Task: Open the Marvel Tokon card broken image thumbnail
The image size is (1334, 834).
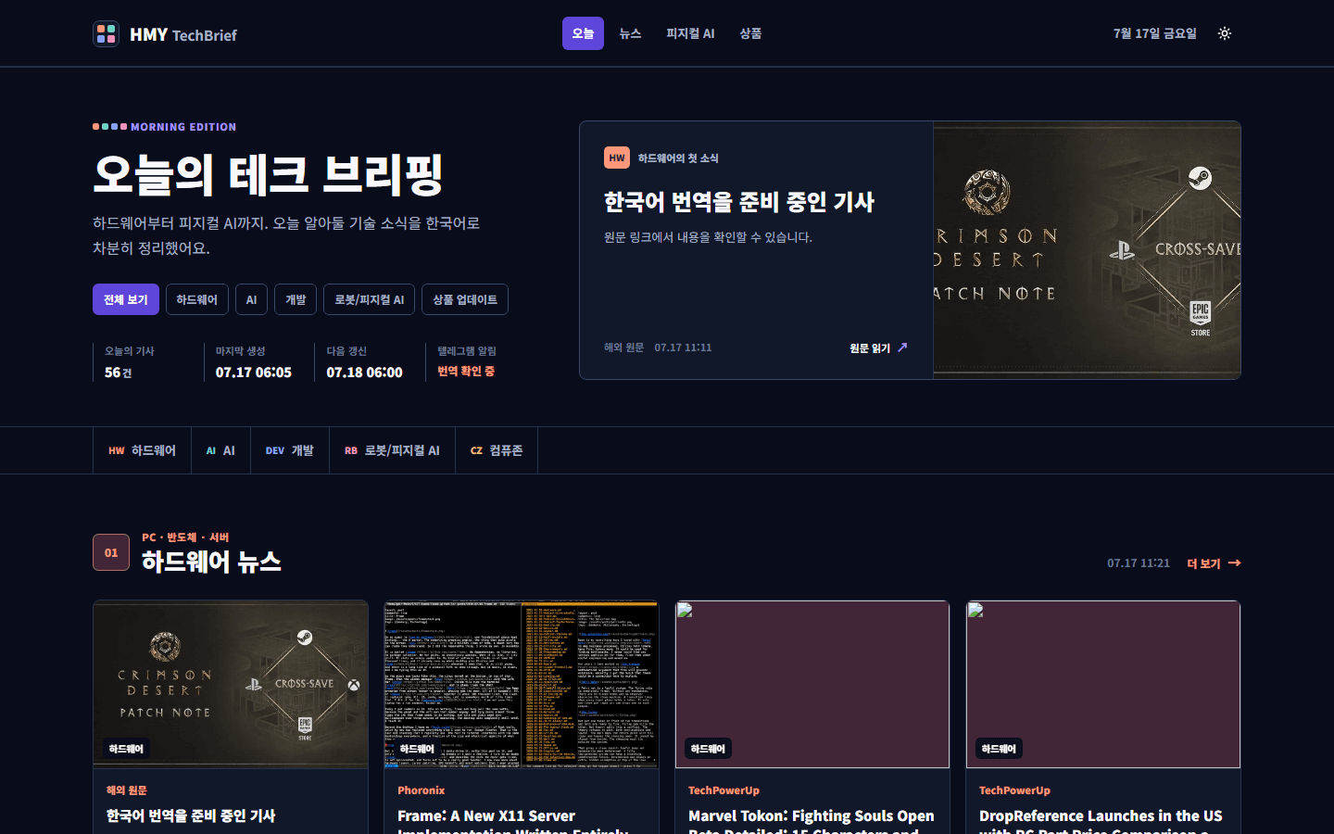Action: [x=812, y=684]
